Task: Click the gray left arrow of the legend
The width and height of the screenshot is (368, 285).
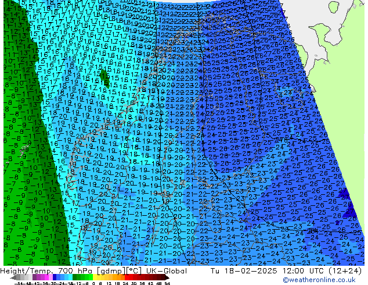Action: click(x=13, y=277)
